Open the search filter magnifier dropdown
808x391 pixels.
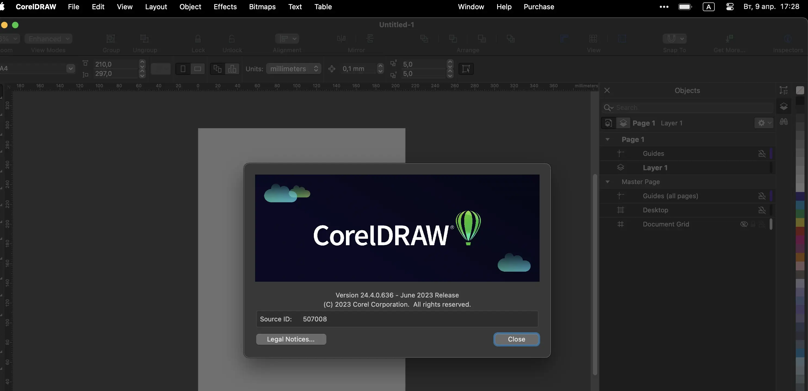[608, 108]
